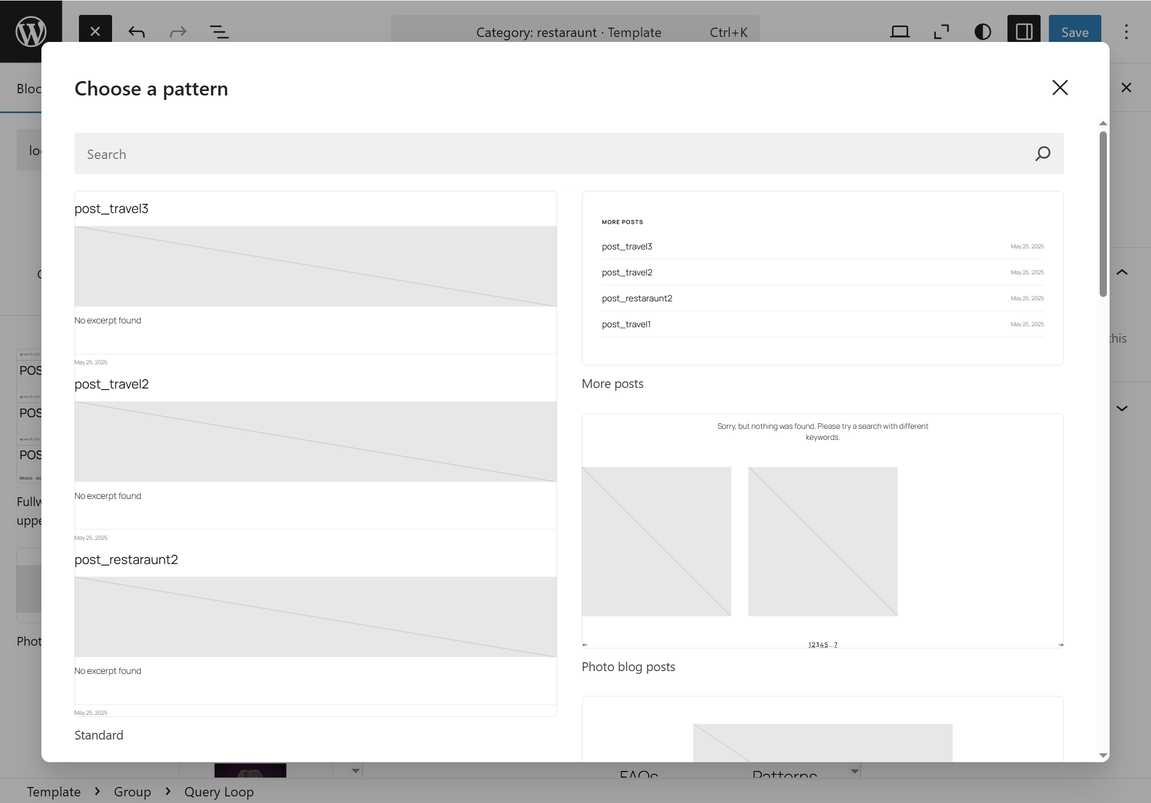Toggle the Settings sidebar panel icon
The height and width of the screenshot is (803, 1151).
coord(1023,32)
